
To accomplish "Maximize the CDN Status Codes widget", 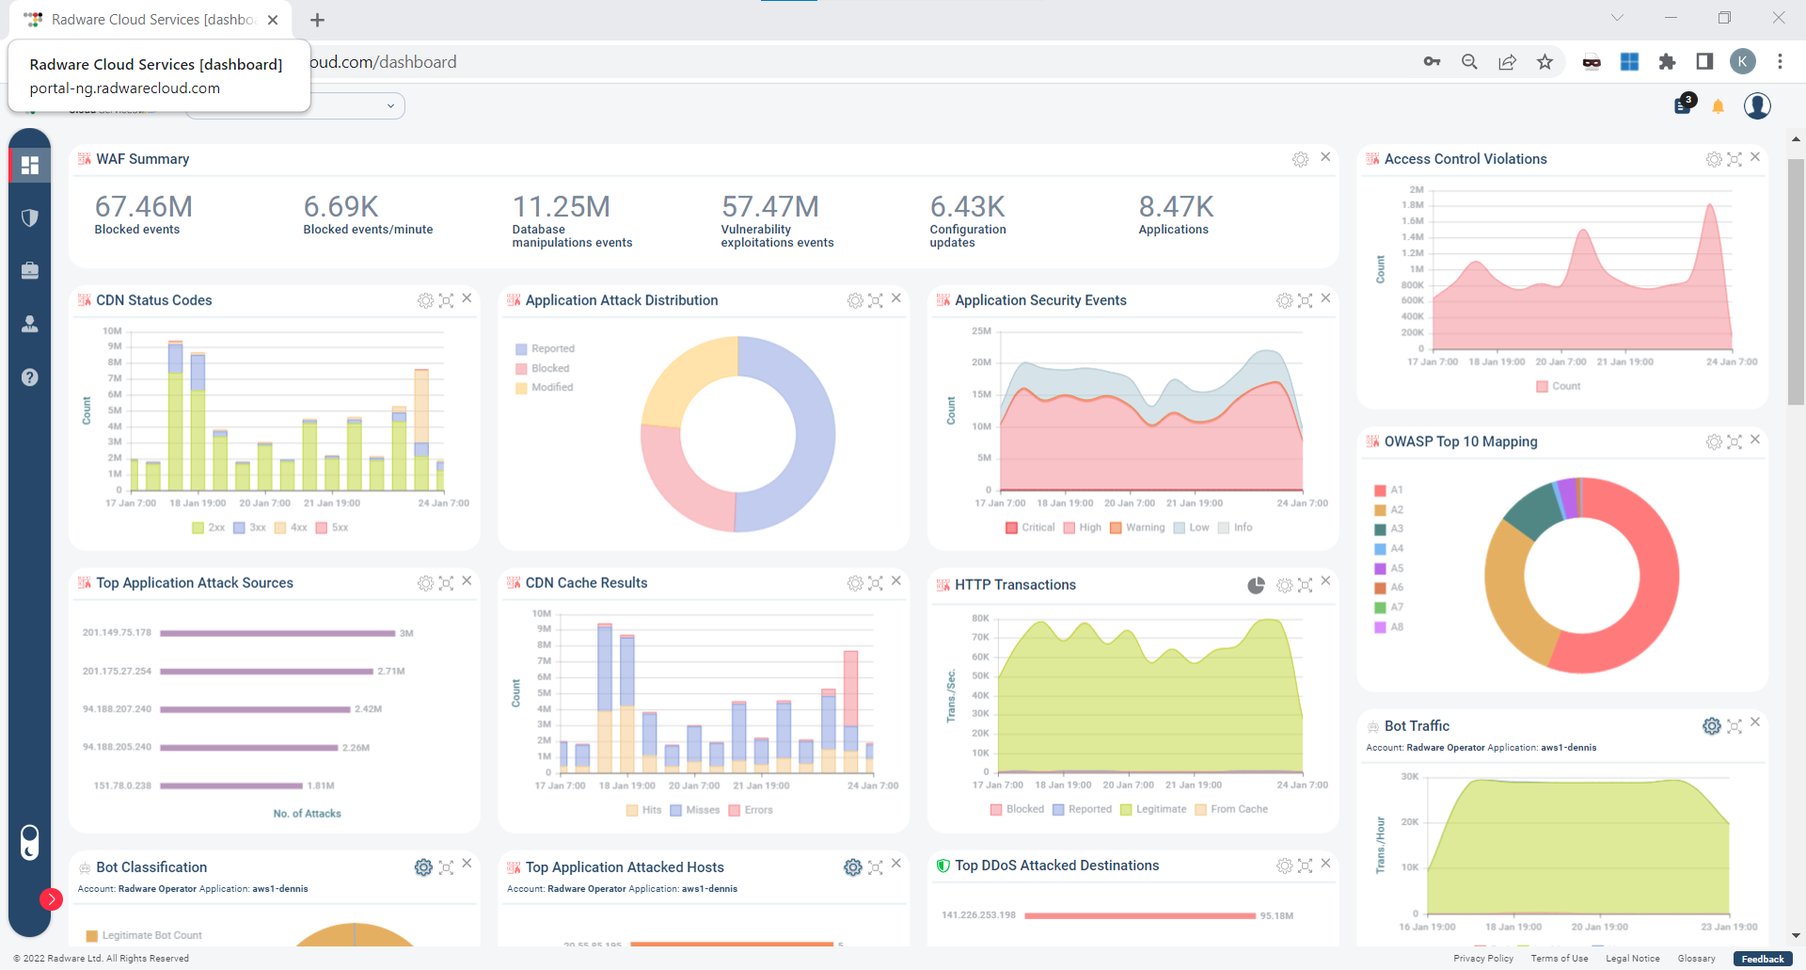I will 447,301.
